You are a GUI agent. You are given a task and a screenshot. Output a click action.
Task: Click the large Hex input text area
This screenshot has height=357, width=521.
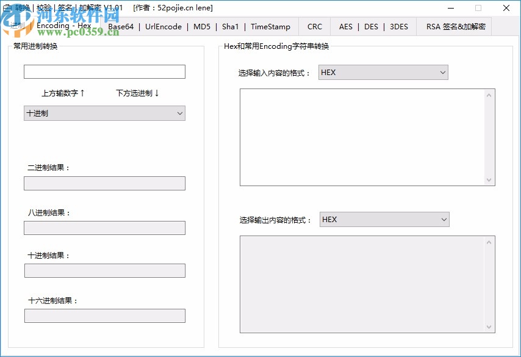pyautogui.click(x=363, y=137)
